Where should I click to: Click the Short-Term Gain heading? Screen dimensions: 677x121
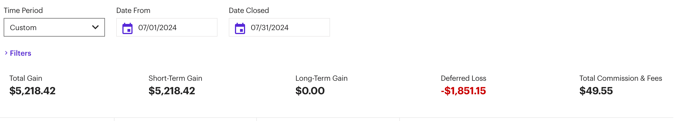[175, 78]
